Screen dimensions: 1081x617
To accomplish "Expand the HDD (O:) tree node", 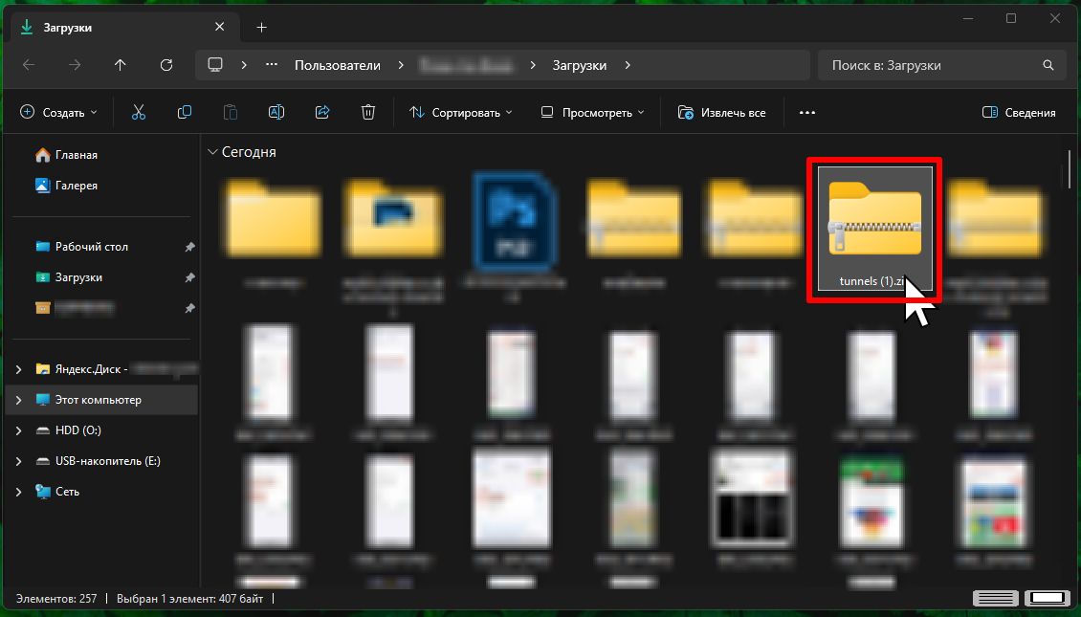I will pos(19,430).
